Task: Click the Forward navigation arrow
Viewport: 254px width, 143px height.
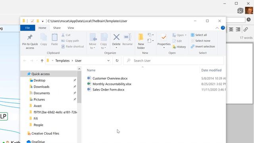Action: tap(32, 61)
